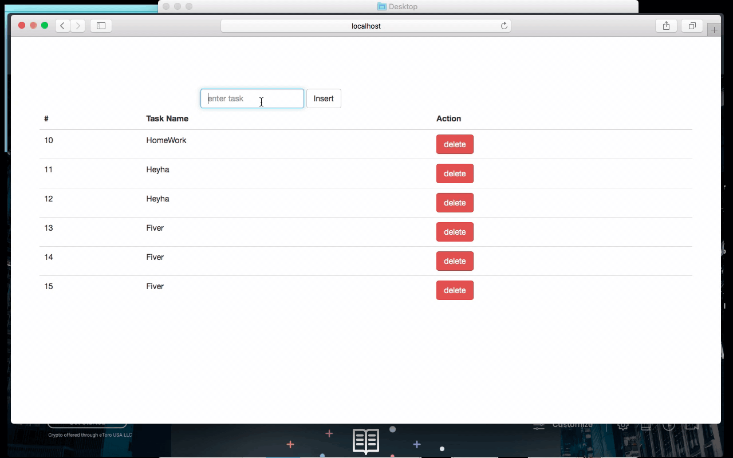Open a new tab
Image resolution: width=733 pixels, height=458 pixels.
point(714,29)
